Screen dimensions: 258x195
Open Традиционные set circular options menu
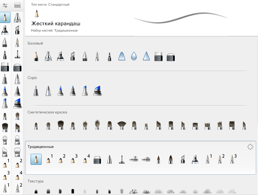pyautogui.click(x=250, y=147)
